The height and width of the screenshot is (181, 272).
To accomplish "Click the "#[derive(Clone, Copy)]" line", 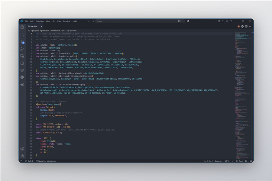I will [x=48, y=104].
